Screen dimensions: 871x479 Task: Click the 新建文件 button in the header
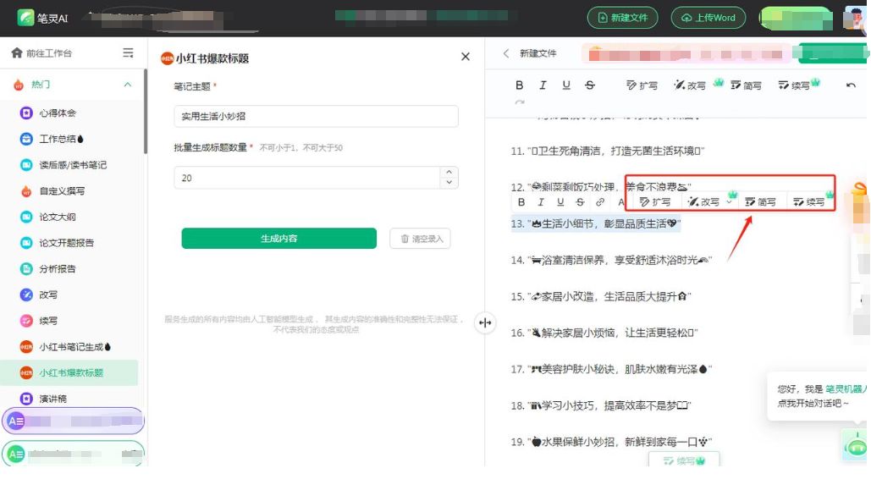(x=622, y=18)
